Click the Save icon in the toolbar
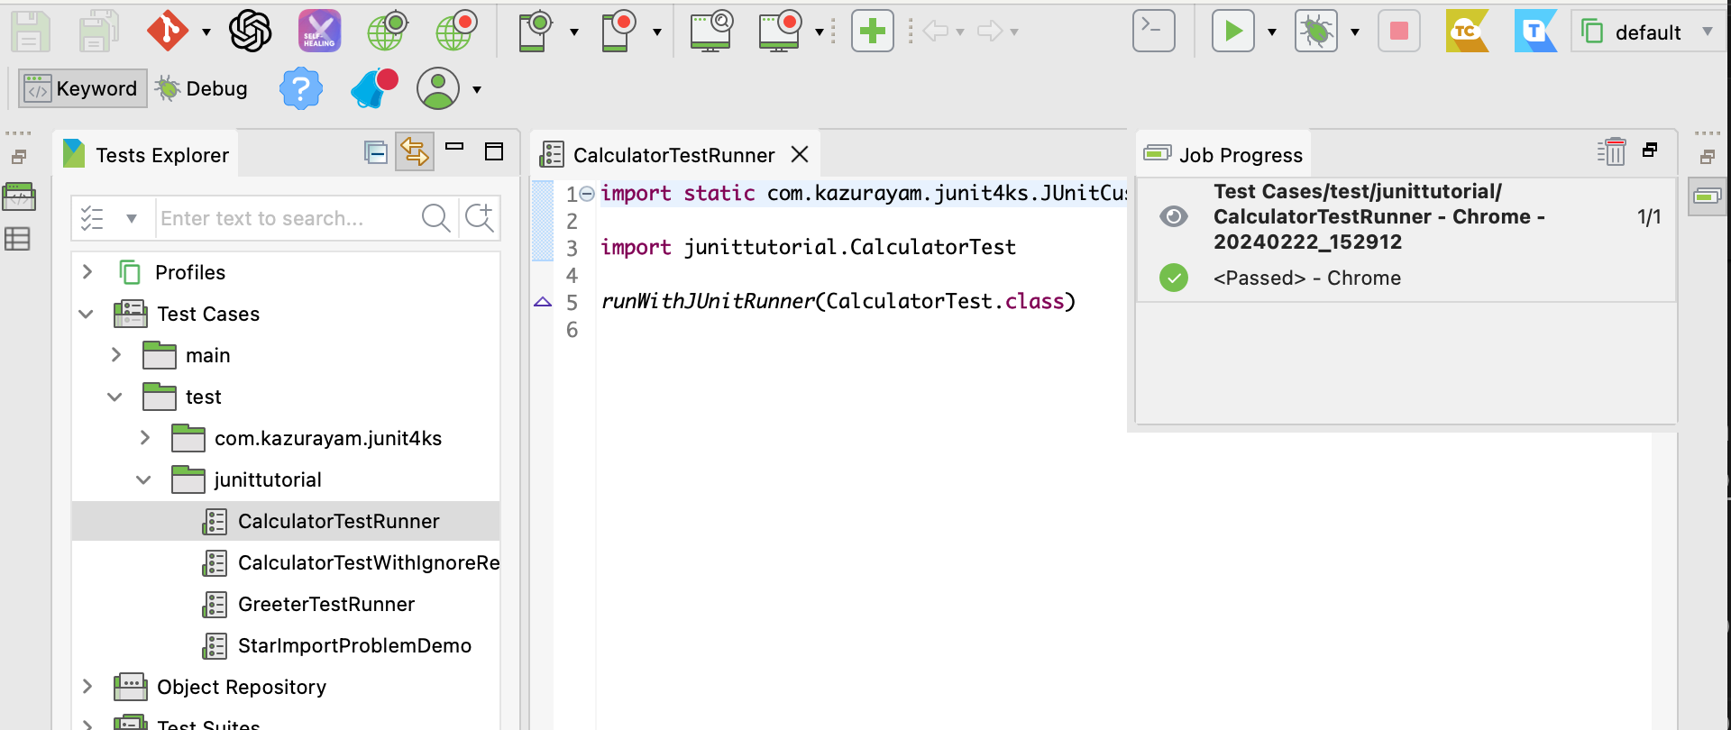This screenshot has width=1731, height=730. [30, 32]
